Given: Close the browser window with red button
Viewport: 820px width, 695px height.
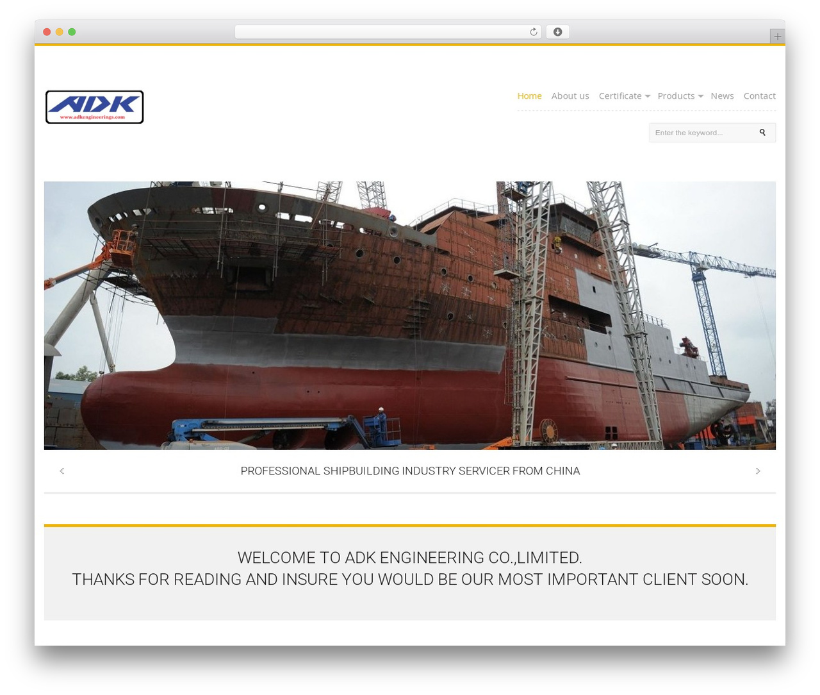Looking at the screenshot, I should tap(47, 32).
